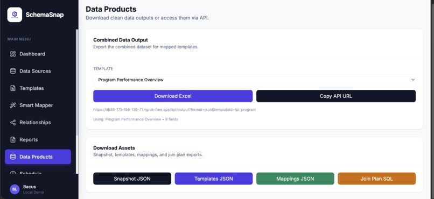Click the Reports file icon
Viewport: 434px width, 199px height.
[13, 140]
